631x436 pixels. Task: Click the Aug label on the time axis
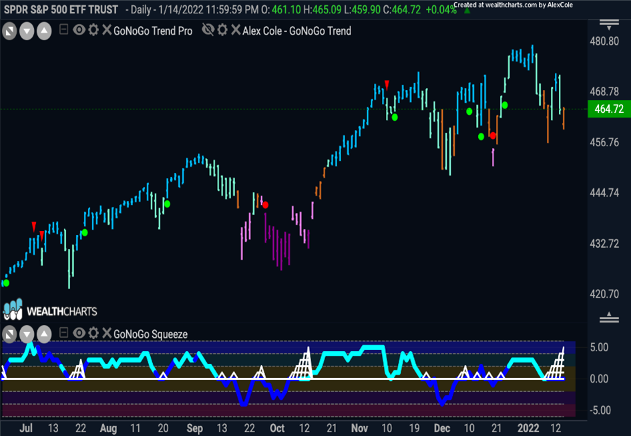tap(108, 428)
